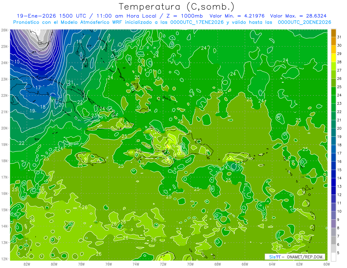The image size is (347, 268).
Task: Click the longitude axis label 78W
Action: coord(81,264)
